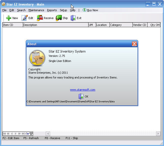
Task: Go to last record navigator button
Action: click(x=23, y=134)
